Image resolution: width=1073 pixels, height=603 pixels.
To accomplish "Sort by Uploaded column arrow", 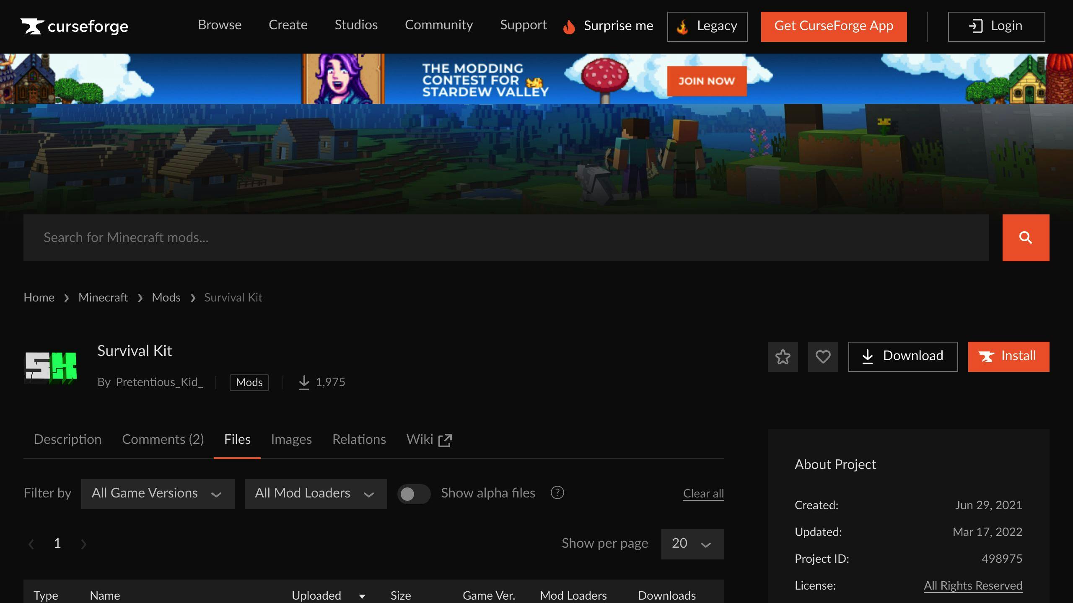I will 362,596.
